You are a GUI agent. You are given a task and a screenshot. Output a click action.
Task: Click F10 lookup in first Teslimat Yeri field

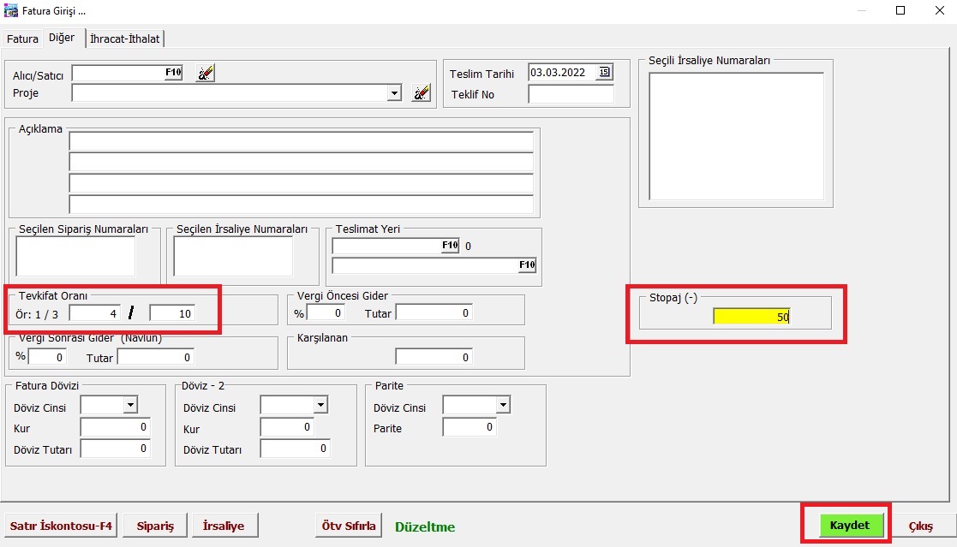click(450, 247)
